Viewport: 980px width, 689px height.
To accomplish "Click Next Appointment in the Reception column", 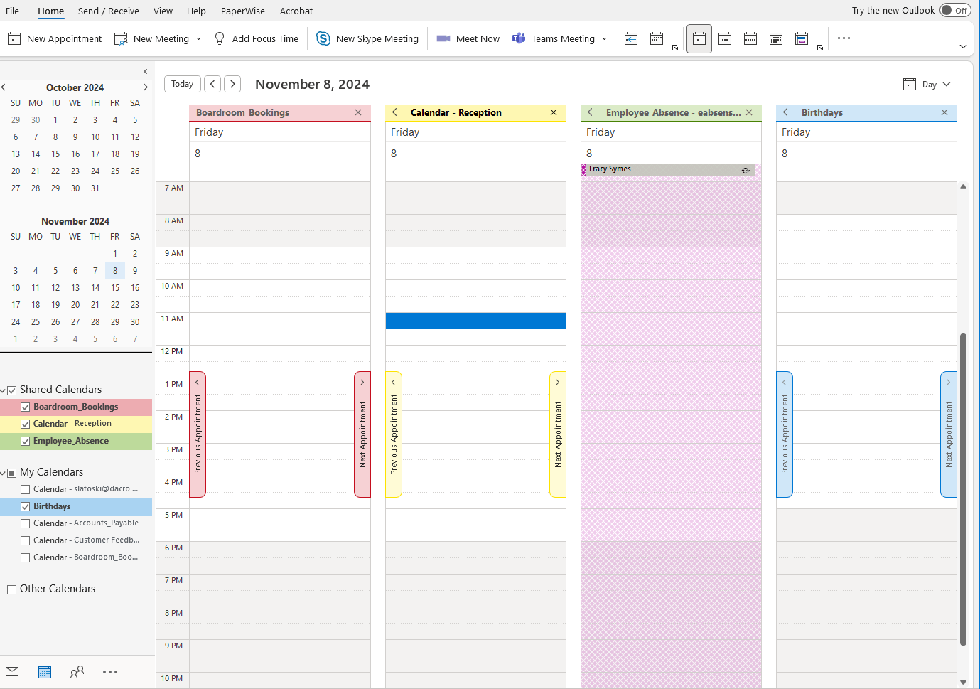I will point(558,434).
